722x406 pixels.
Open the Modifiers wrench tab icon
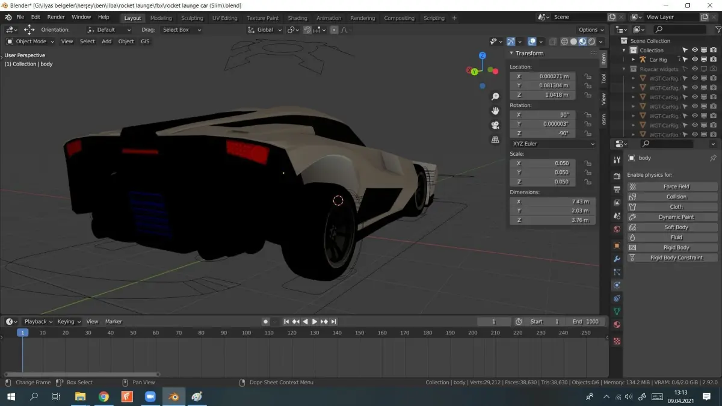coord(617,259)
